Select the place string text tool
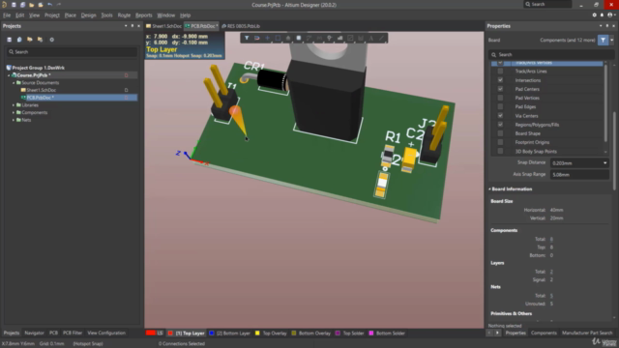Image resolution: width=619 pixels, height=348 pixels. tap(371, 38)
